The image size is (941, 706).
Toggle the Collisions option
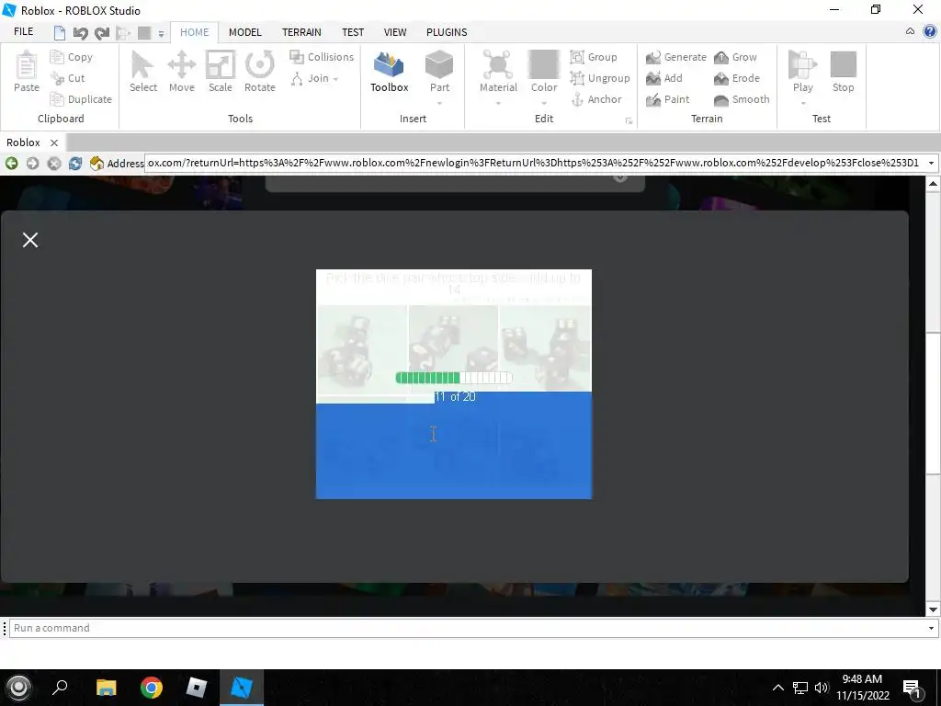coord(322,57)
